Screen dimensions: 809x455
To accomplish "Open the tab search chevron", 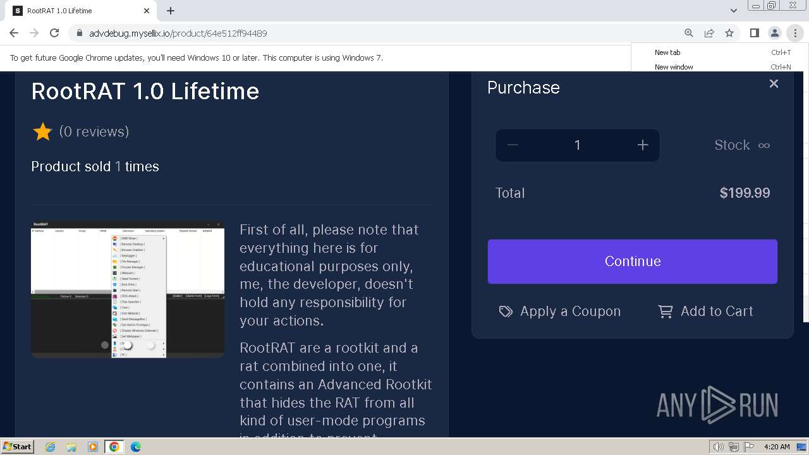I will coord(734,11).
